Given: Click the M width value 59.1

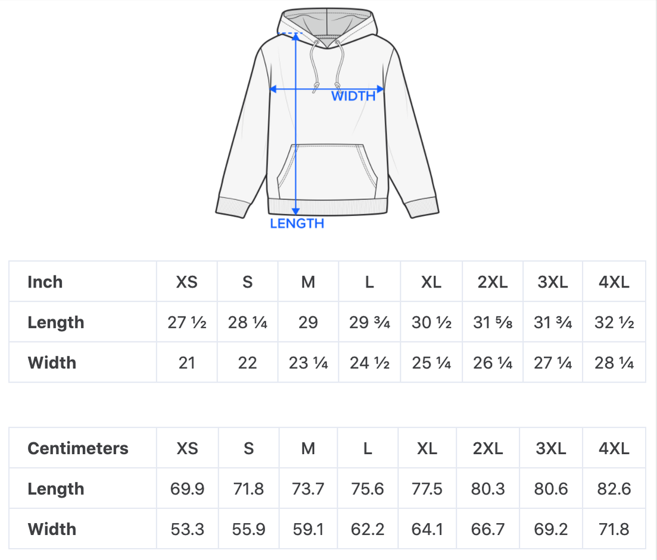Looking at the screenshot, I should coord(308,528).
